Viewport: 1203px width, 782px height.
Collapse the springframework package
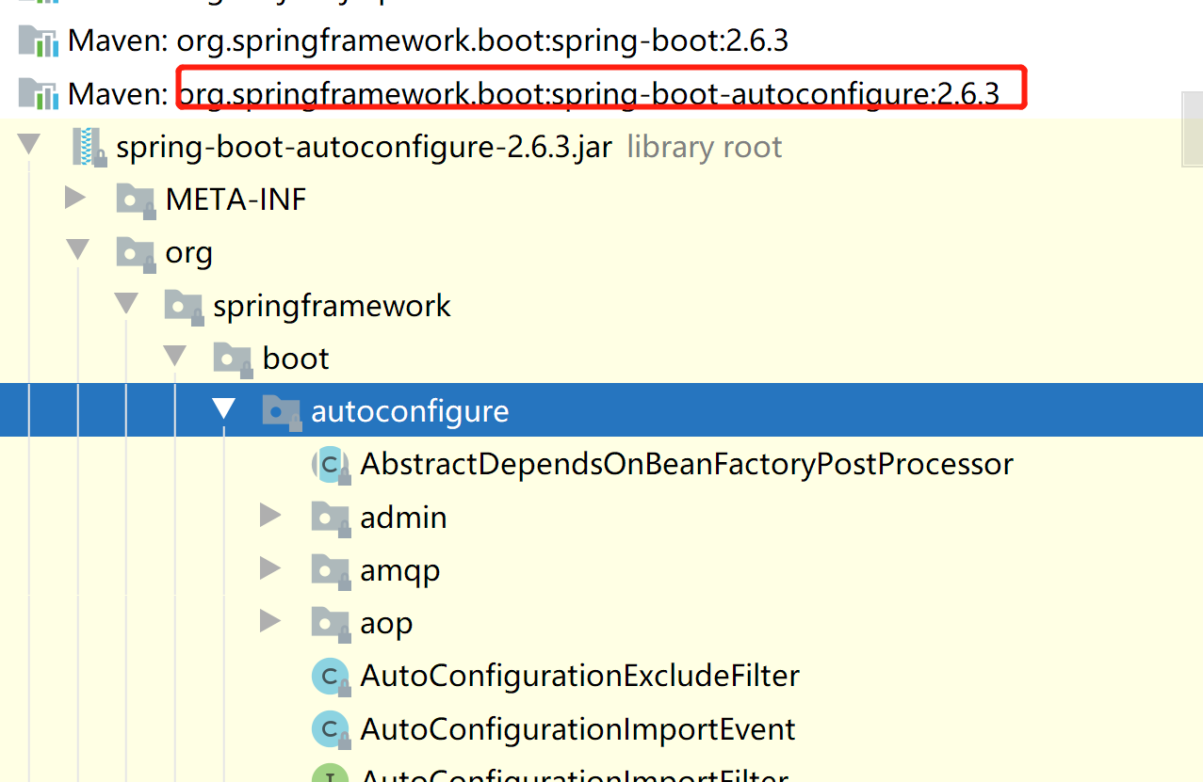point(126,303)
